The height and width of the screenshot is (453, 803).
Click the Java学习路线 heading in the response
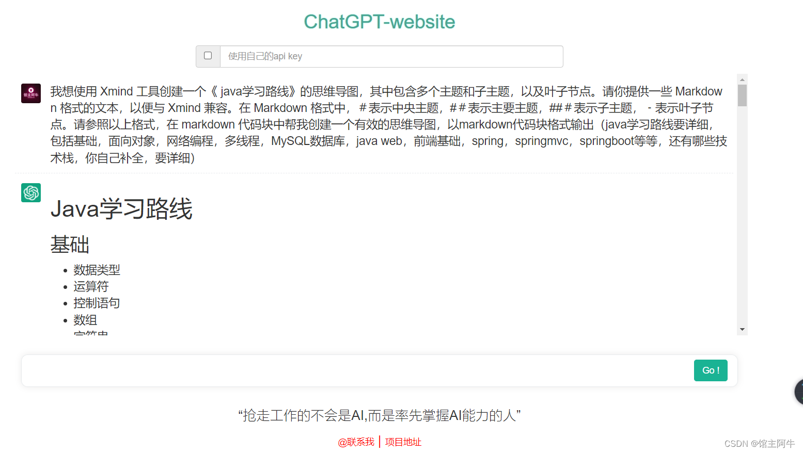(121, 209)
